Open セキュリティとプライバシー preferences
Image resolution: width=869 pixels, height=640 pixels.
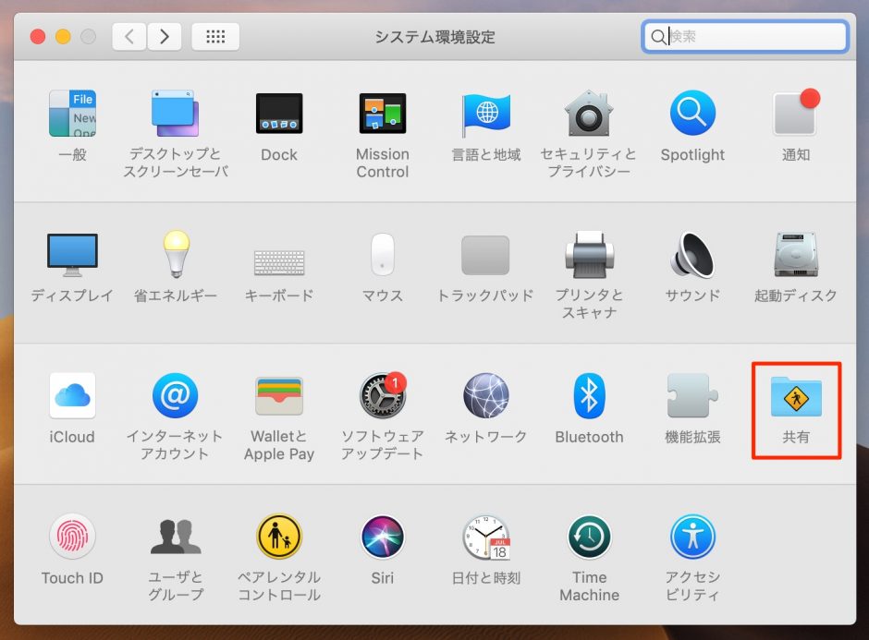(589, 115)
